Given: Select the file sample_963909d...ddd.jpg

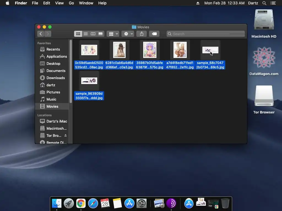Looking at the screenshot, I should click(x=89, y=86).
